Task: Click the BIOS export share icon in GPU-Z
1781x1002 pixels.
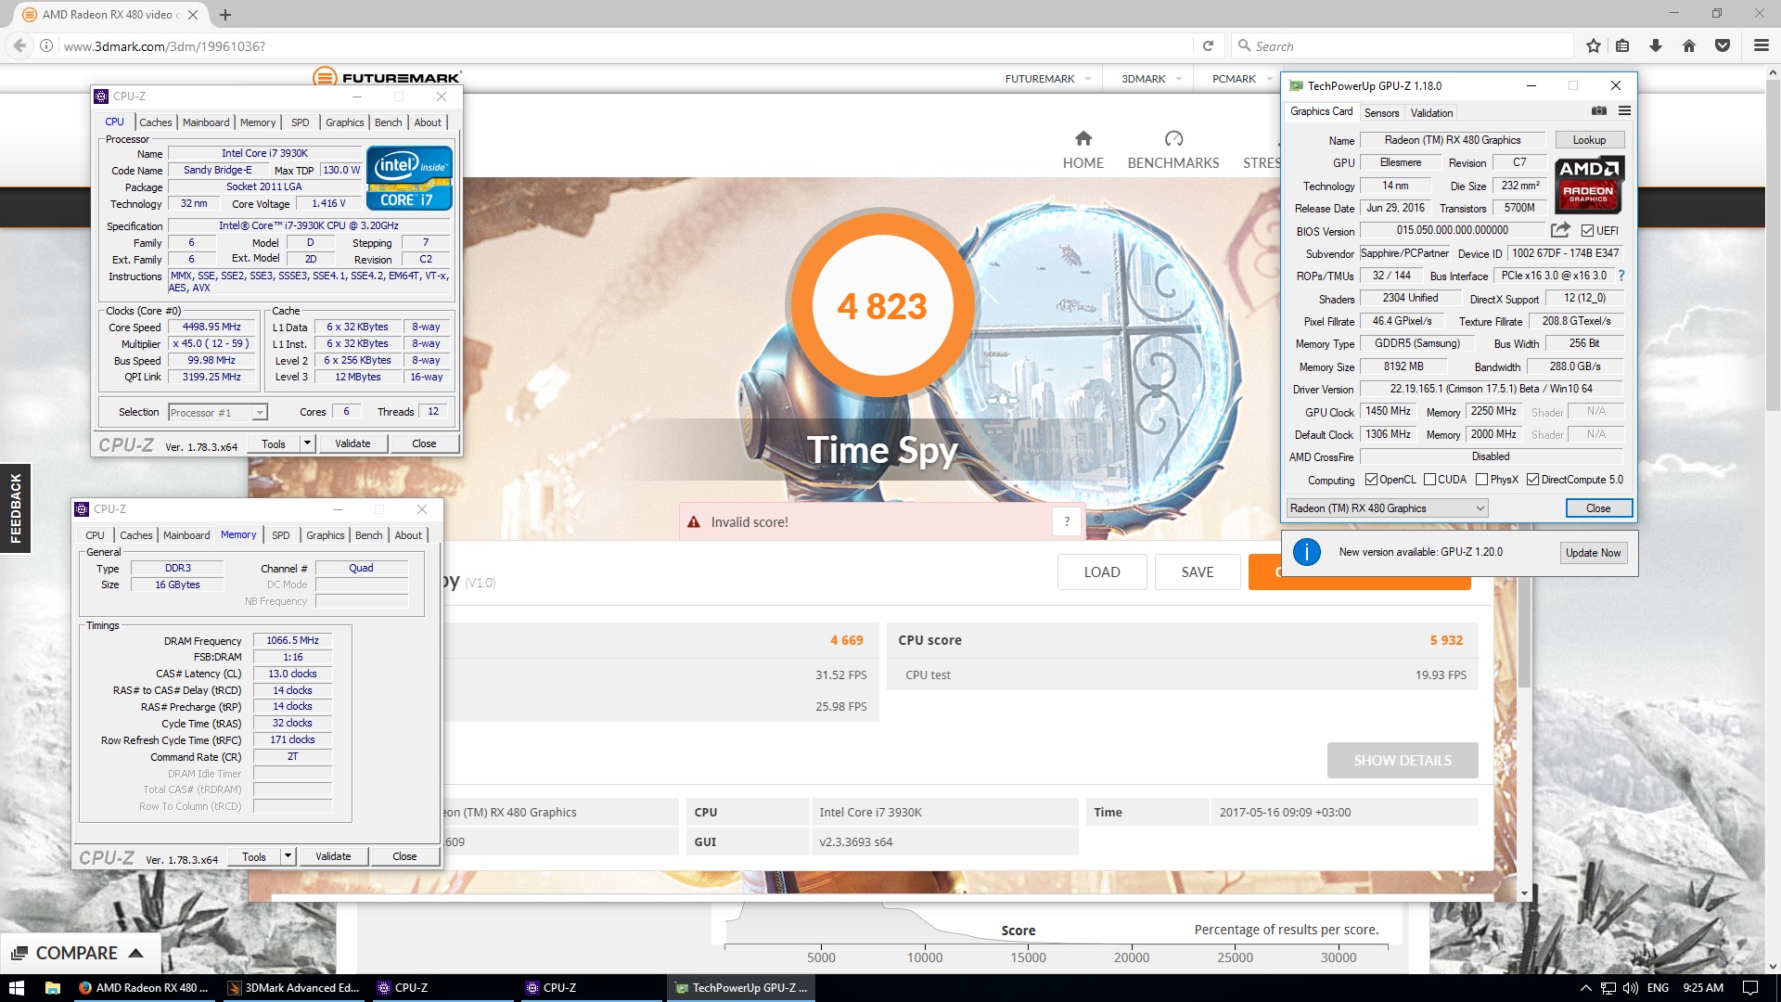Action: coord(1560,230)
